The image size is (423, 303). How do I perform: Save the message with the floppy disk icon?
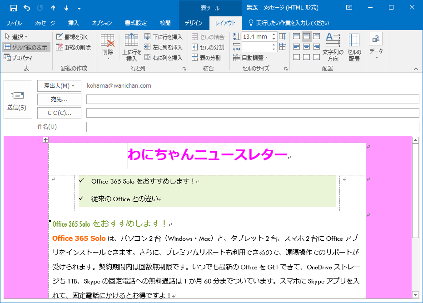click(x=13, y=8)
